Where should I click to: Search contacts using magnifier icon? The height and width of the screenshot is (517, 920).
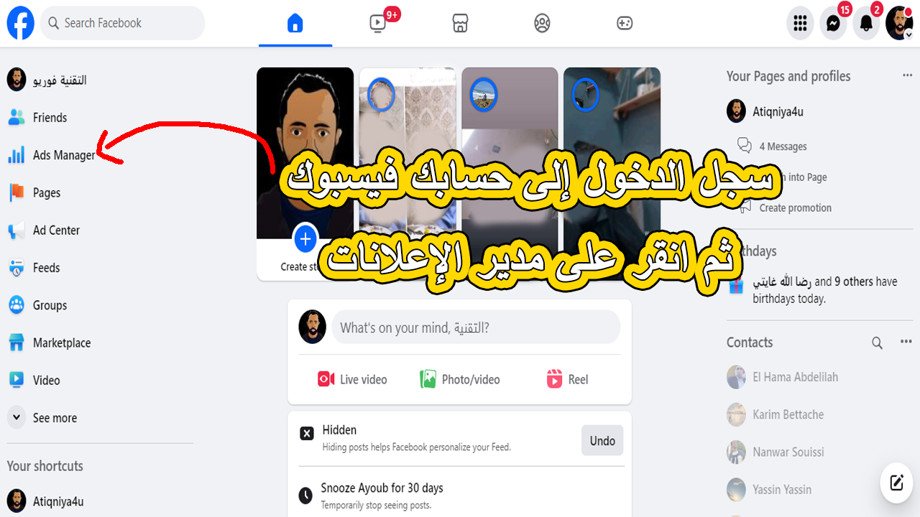coord(877,343)
